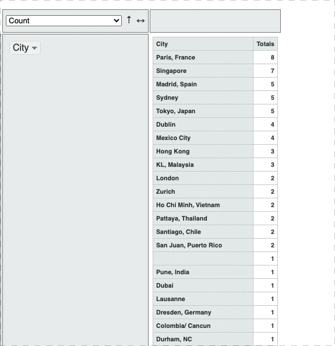Click the Totals column header
This screenshot has width=335, height=346.
coord(265,44)
